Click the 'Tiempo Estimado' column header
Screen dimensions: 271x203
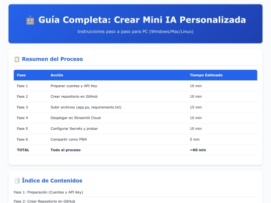(x=206, y=75)
